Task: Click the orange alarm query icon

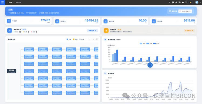Action: tap(106, 31)
